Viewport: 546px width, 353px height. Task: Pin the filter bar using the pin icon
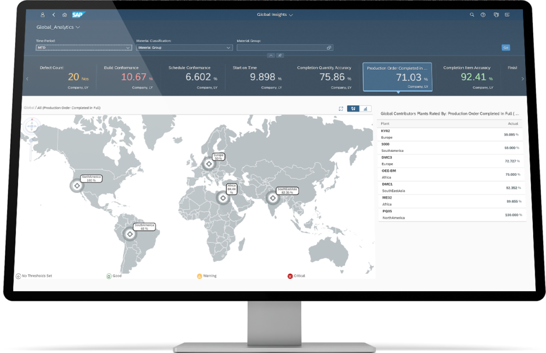point(280,55)
